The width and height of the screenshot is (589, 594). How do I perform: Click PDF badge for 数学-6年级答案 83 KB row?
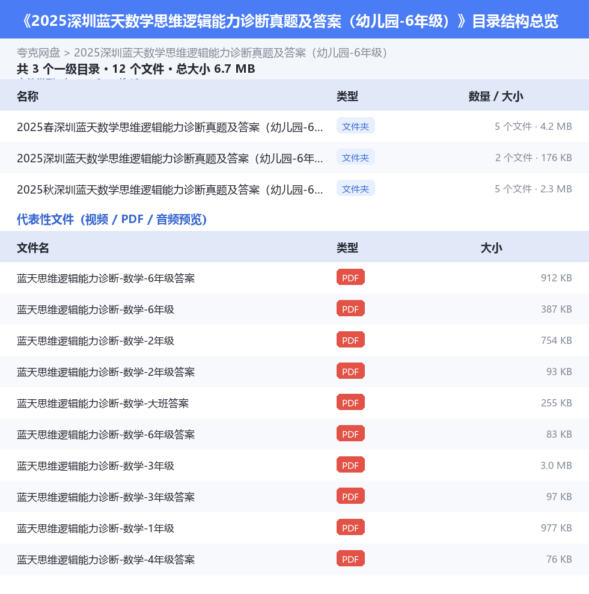pos(350,433)
